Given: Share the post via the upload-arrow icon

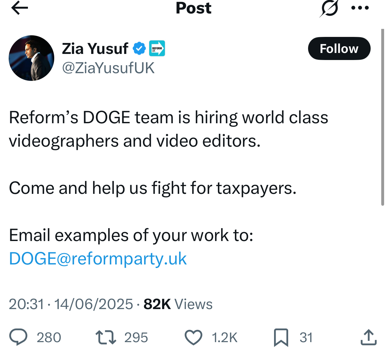Looking at the screenshot, I should 368,337.
